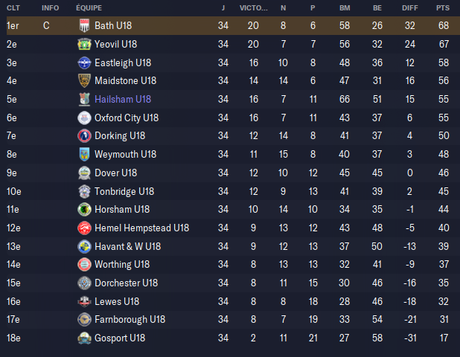Sort by the VICTO... wins column
The image size is (460, 357).
[x=254, y=7]
